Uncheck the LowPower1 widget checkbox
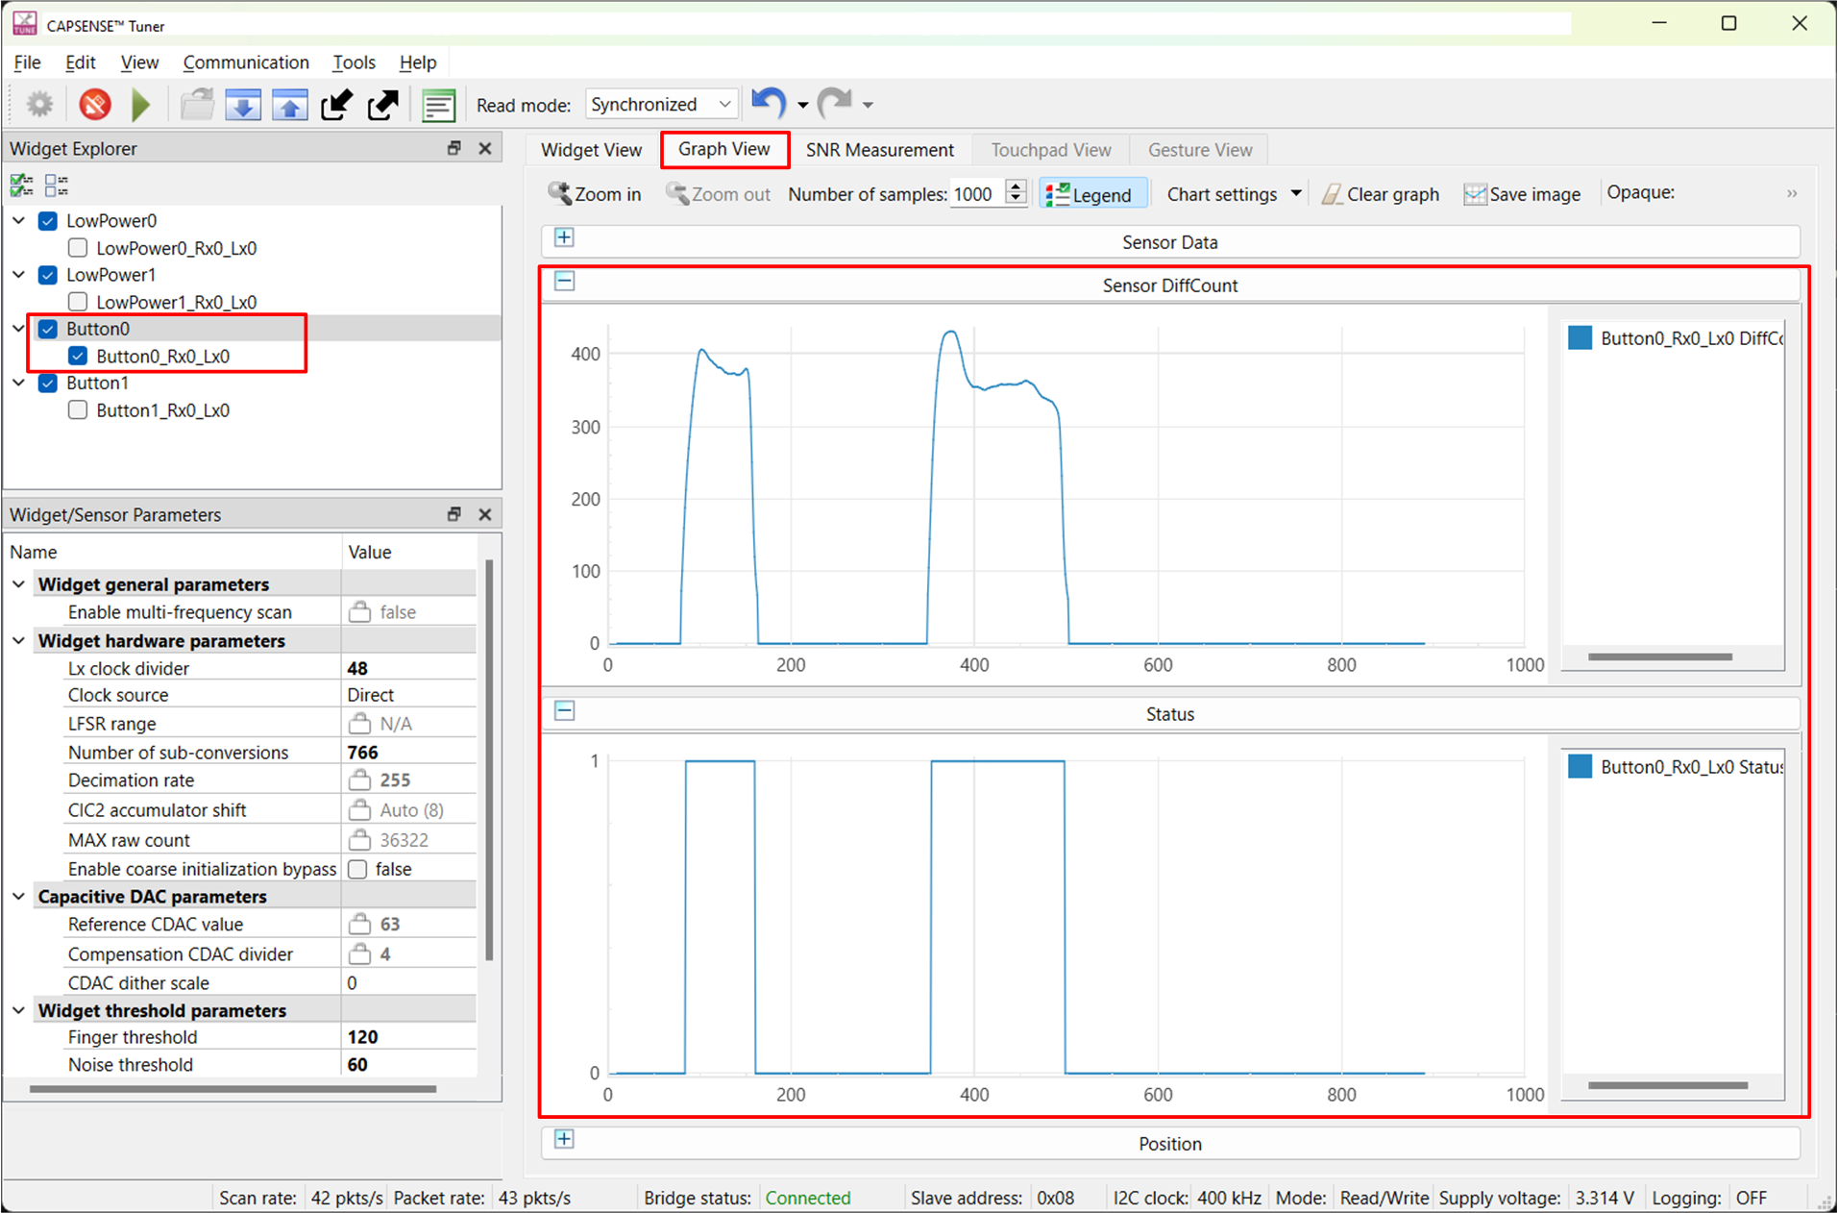Screen dimensions: 1838x1213 click(x=48, y=275)
